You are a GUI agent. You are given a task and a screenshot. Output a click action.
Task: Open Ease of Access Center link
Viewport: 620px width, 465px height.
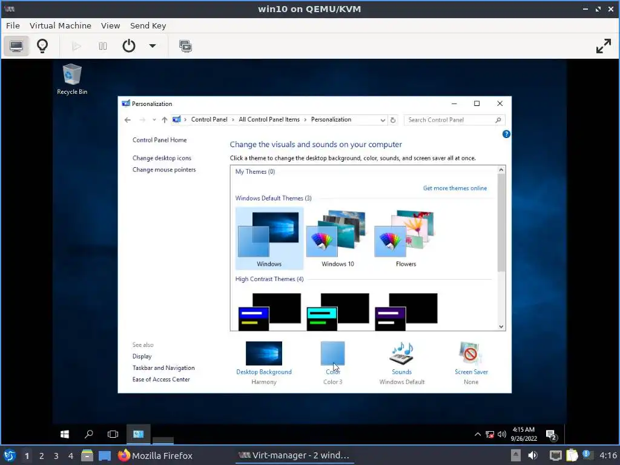point(161,379)
